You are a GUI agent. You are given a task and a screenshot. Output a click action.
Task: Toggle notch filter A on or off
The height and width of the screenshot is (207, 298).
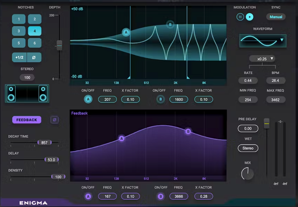(88, 99)
